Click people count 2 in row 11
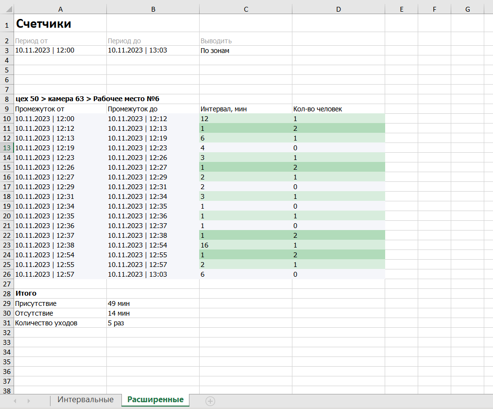The image size is (493, 409). click(x=339, y=128)
